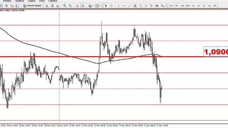Select the red 1,0900 price label
This screenshot has height=128, width=228.
216,52
